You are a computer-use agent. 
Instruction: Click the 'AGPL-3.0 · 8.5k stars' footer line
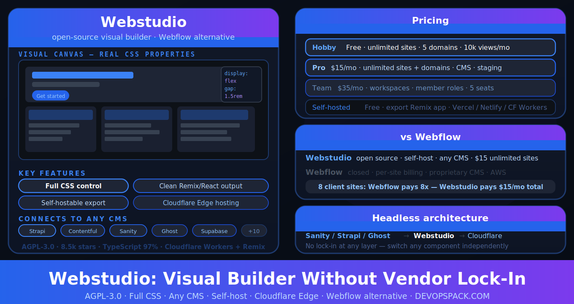click(x=143, y=247)
